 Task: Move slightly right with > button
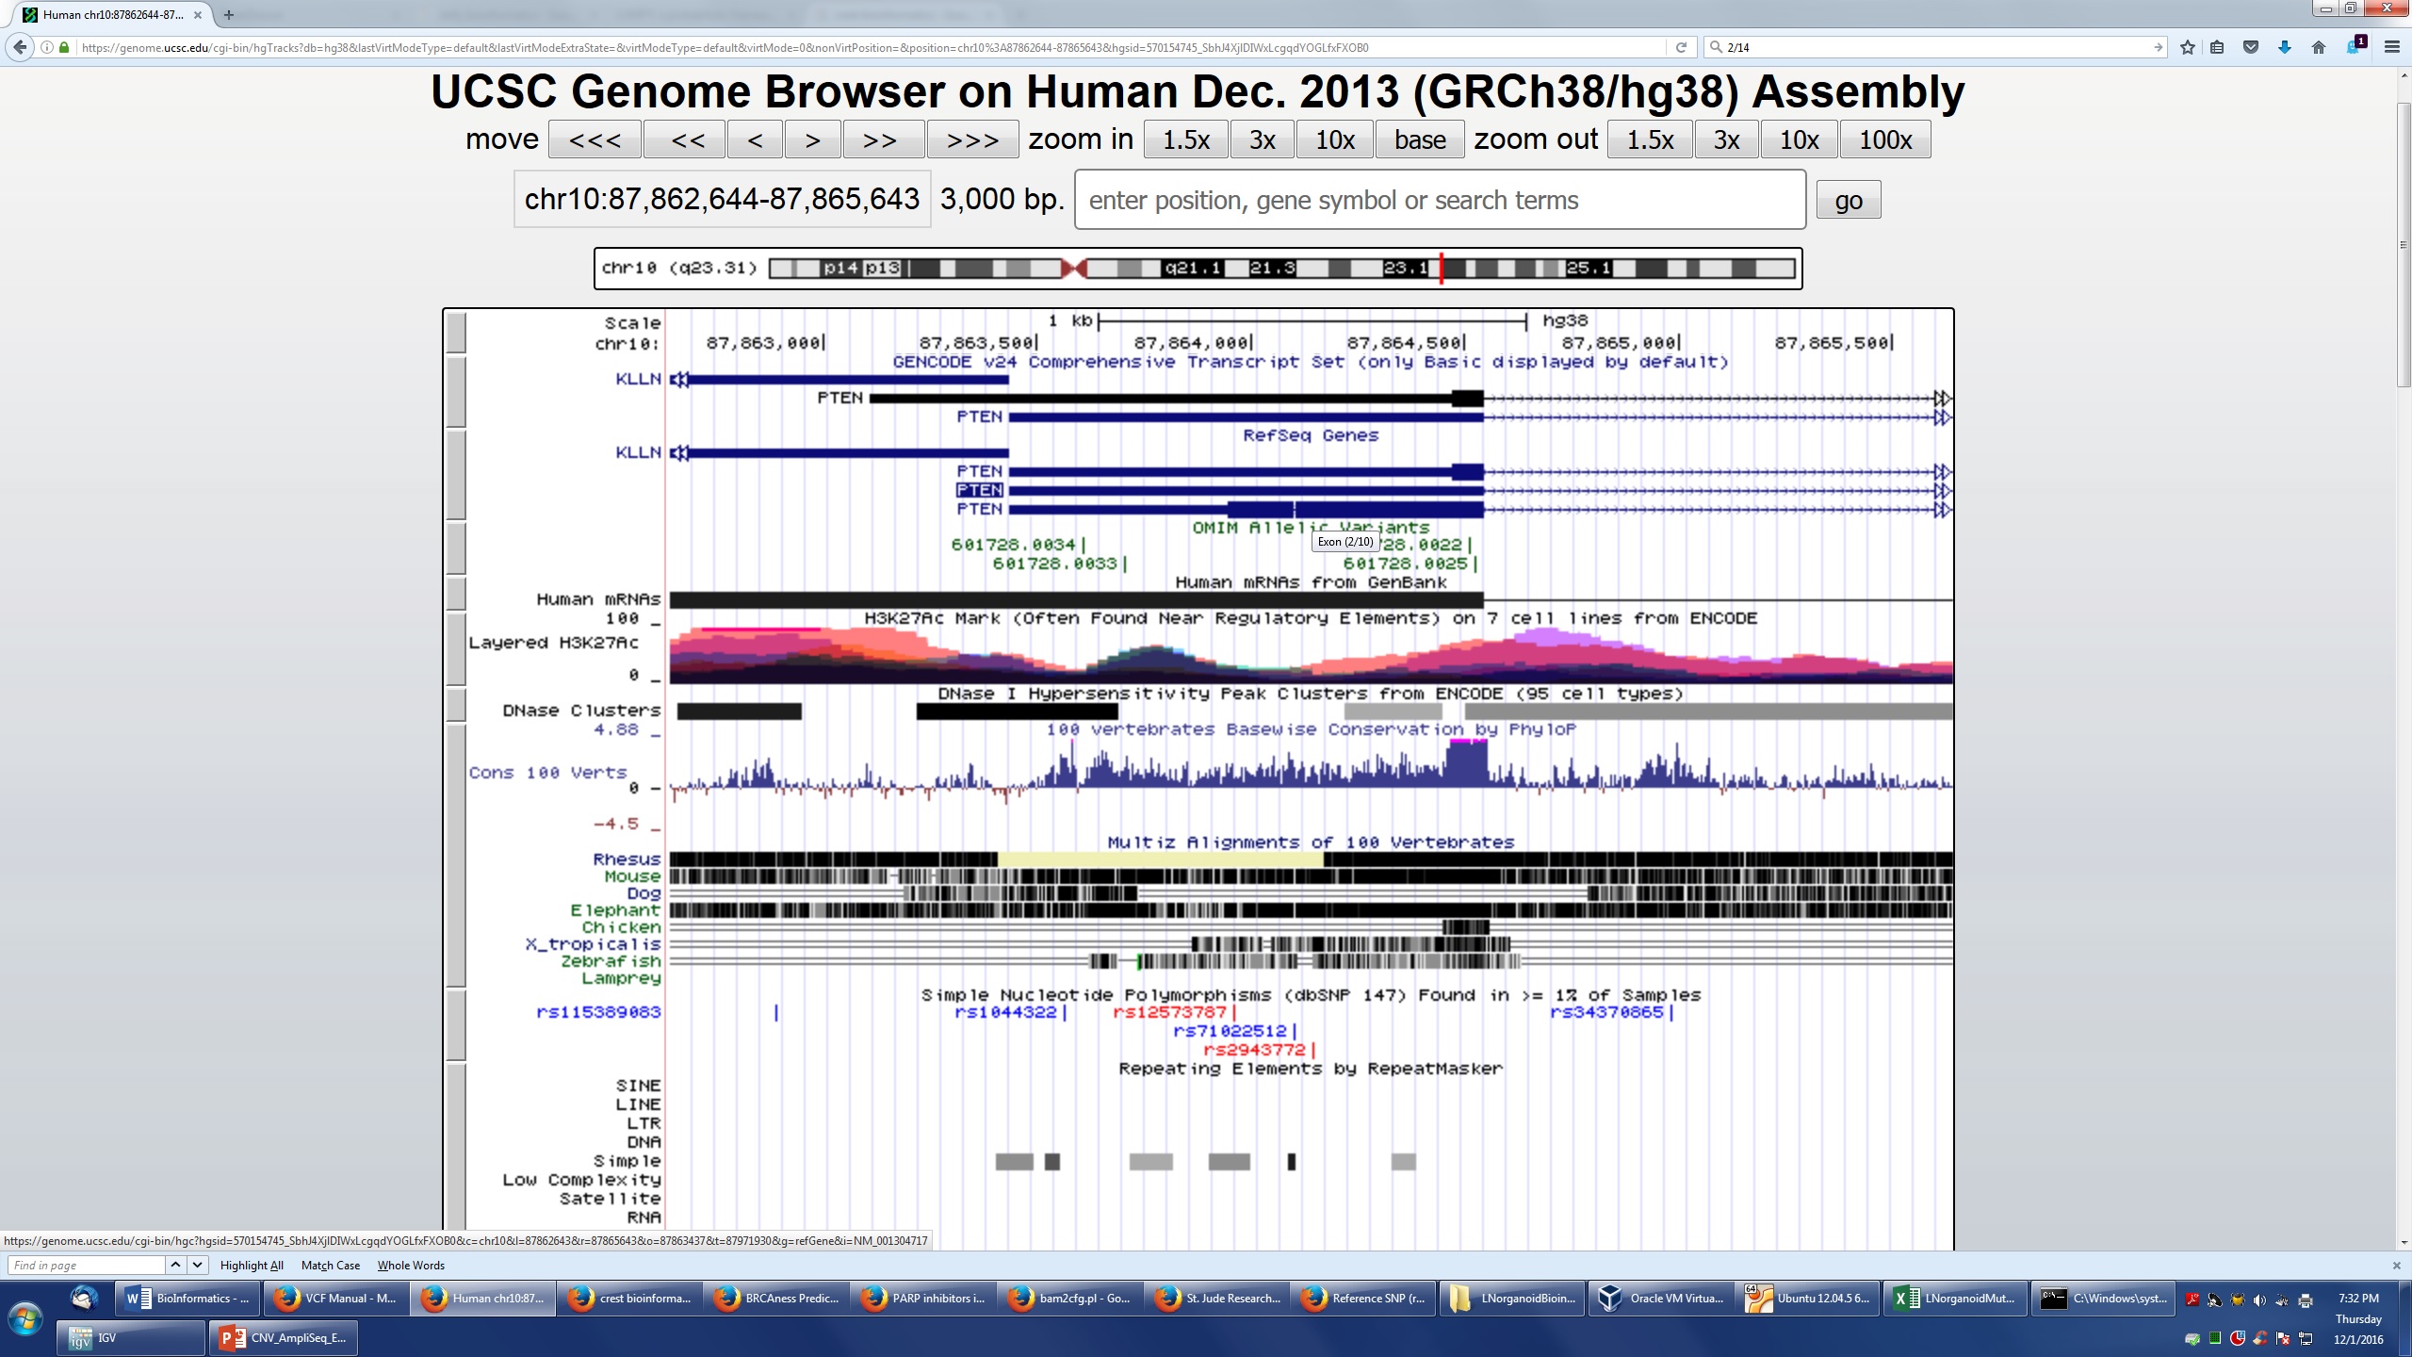(x=812, y=139)
